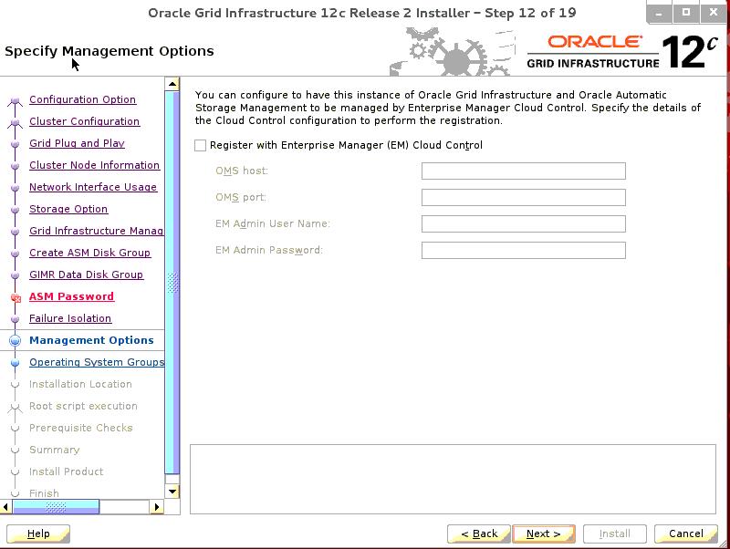Go to Operating System Groups step

click(x=97, y=362)
